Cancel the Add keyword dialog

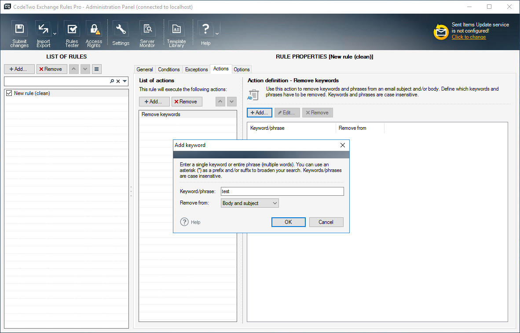click(326, 222)
